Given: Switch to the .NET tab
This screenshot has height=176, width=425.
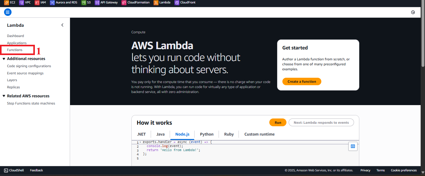Looking at the screenshot, I should tap(141, 134).
